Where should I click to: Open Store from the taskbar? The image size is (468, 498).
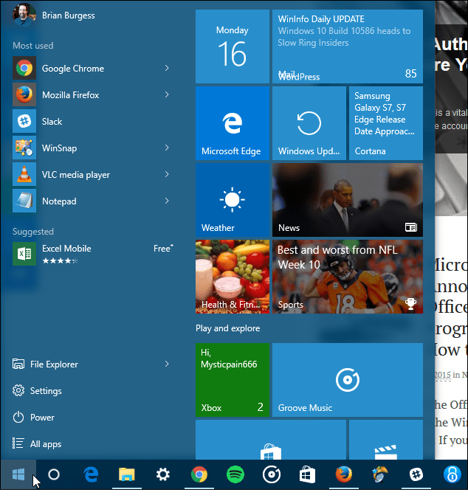[x=308, y=474]
